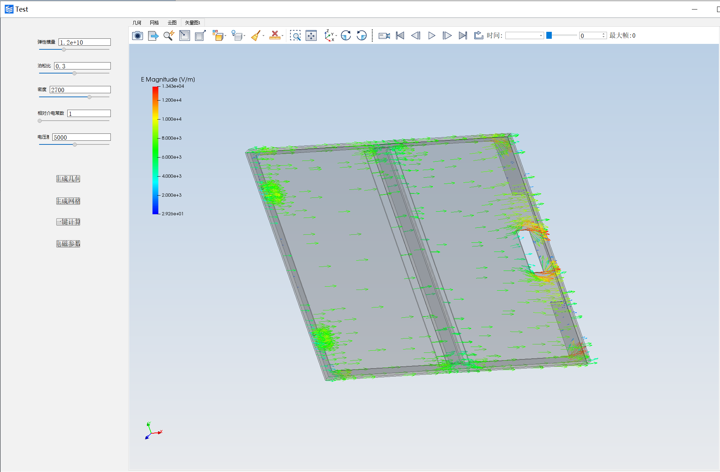Switch to the 网格 tab
Viewport: 720px width, 472px height.
154,23
